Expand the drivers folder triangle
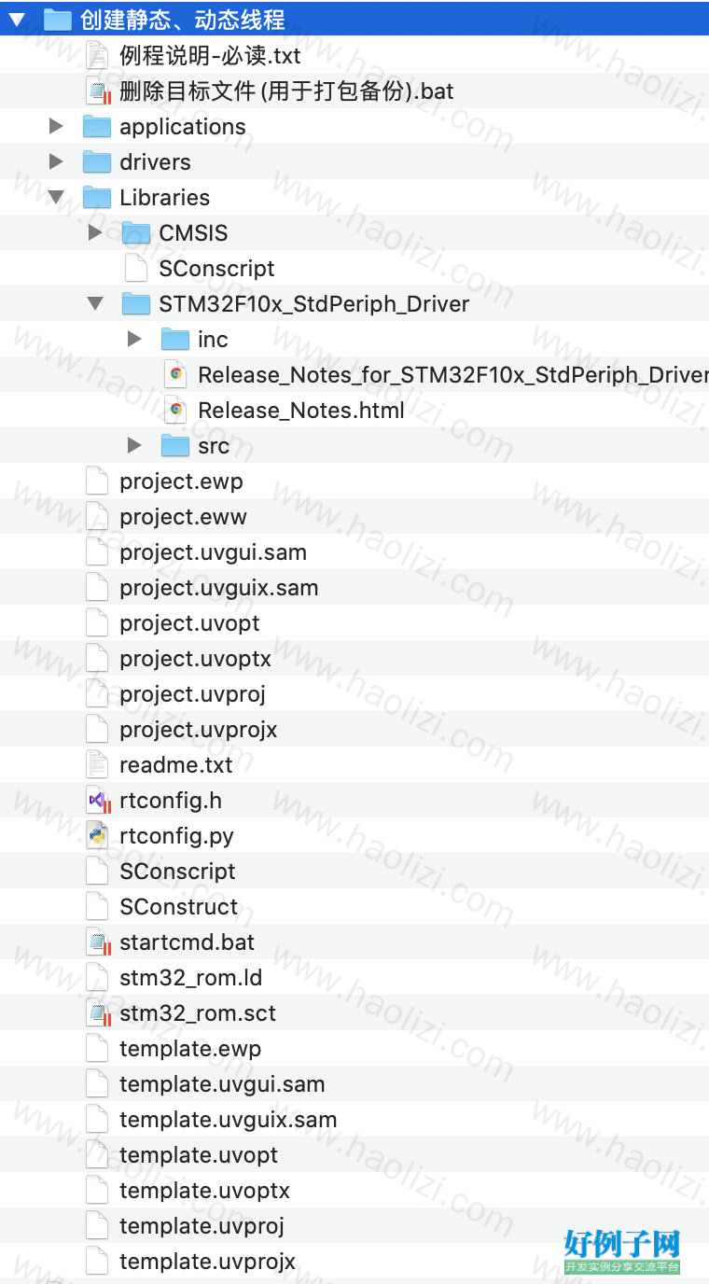709x1284 pixels. tap(56, 161)
